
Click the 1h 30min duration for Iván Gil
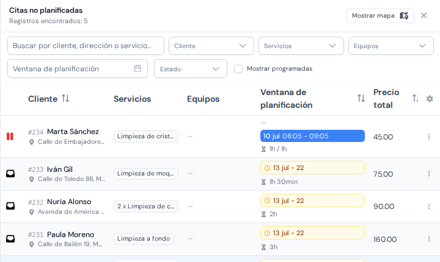click(x=284, y=182)
